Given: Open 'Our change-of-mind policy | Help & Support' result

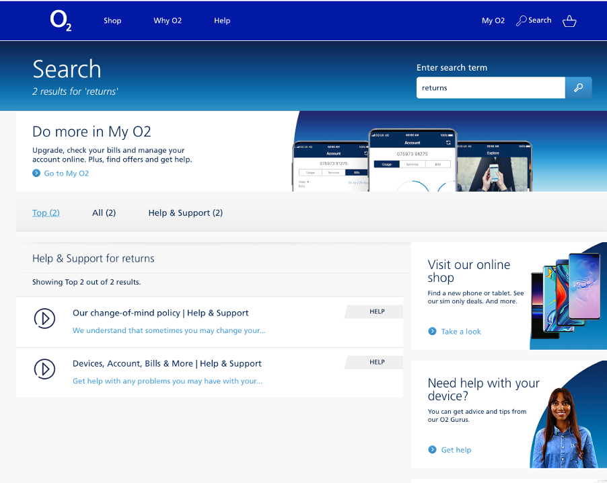Looking at the screenshot, I should (161, 313).
